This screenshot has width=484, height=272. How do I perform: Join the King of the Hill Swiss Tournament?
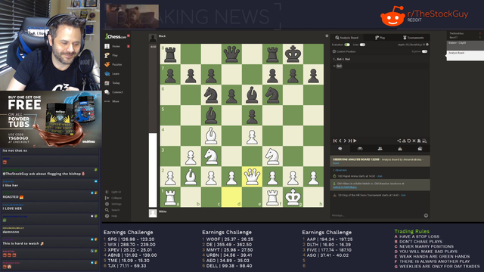[403, 195]
